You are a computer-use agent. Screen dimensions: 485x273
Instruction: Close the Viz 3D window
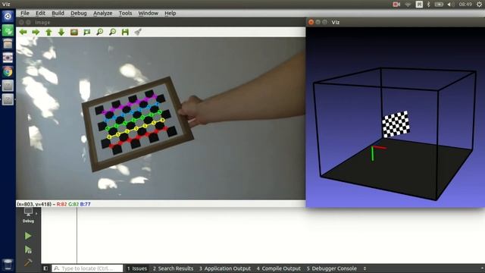[311, 22]
